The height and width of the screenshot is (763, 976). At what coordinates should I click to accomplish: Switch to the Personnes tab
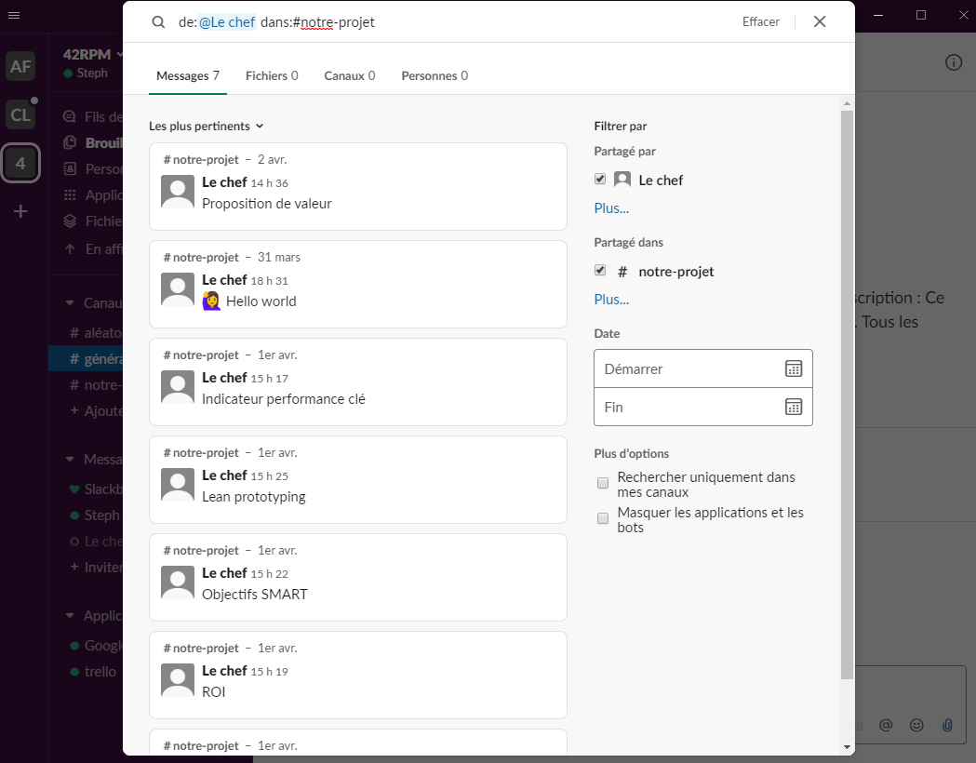(435, 76)
